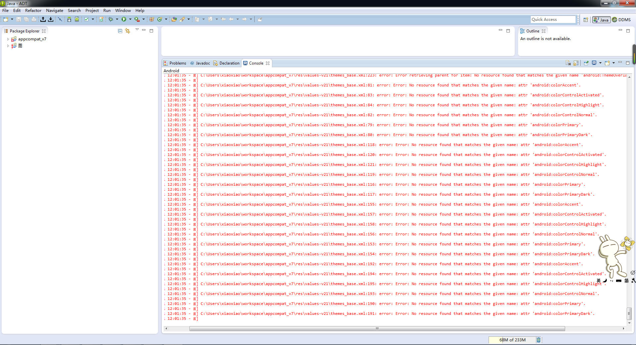636x345 pixels.
Task: Open the Project menu
Action: coord(92,11)
